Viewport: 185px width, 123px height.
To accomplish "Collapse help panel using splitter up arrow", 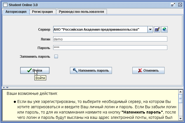I will coord(4,88).
